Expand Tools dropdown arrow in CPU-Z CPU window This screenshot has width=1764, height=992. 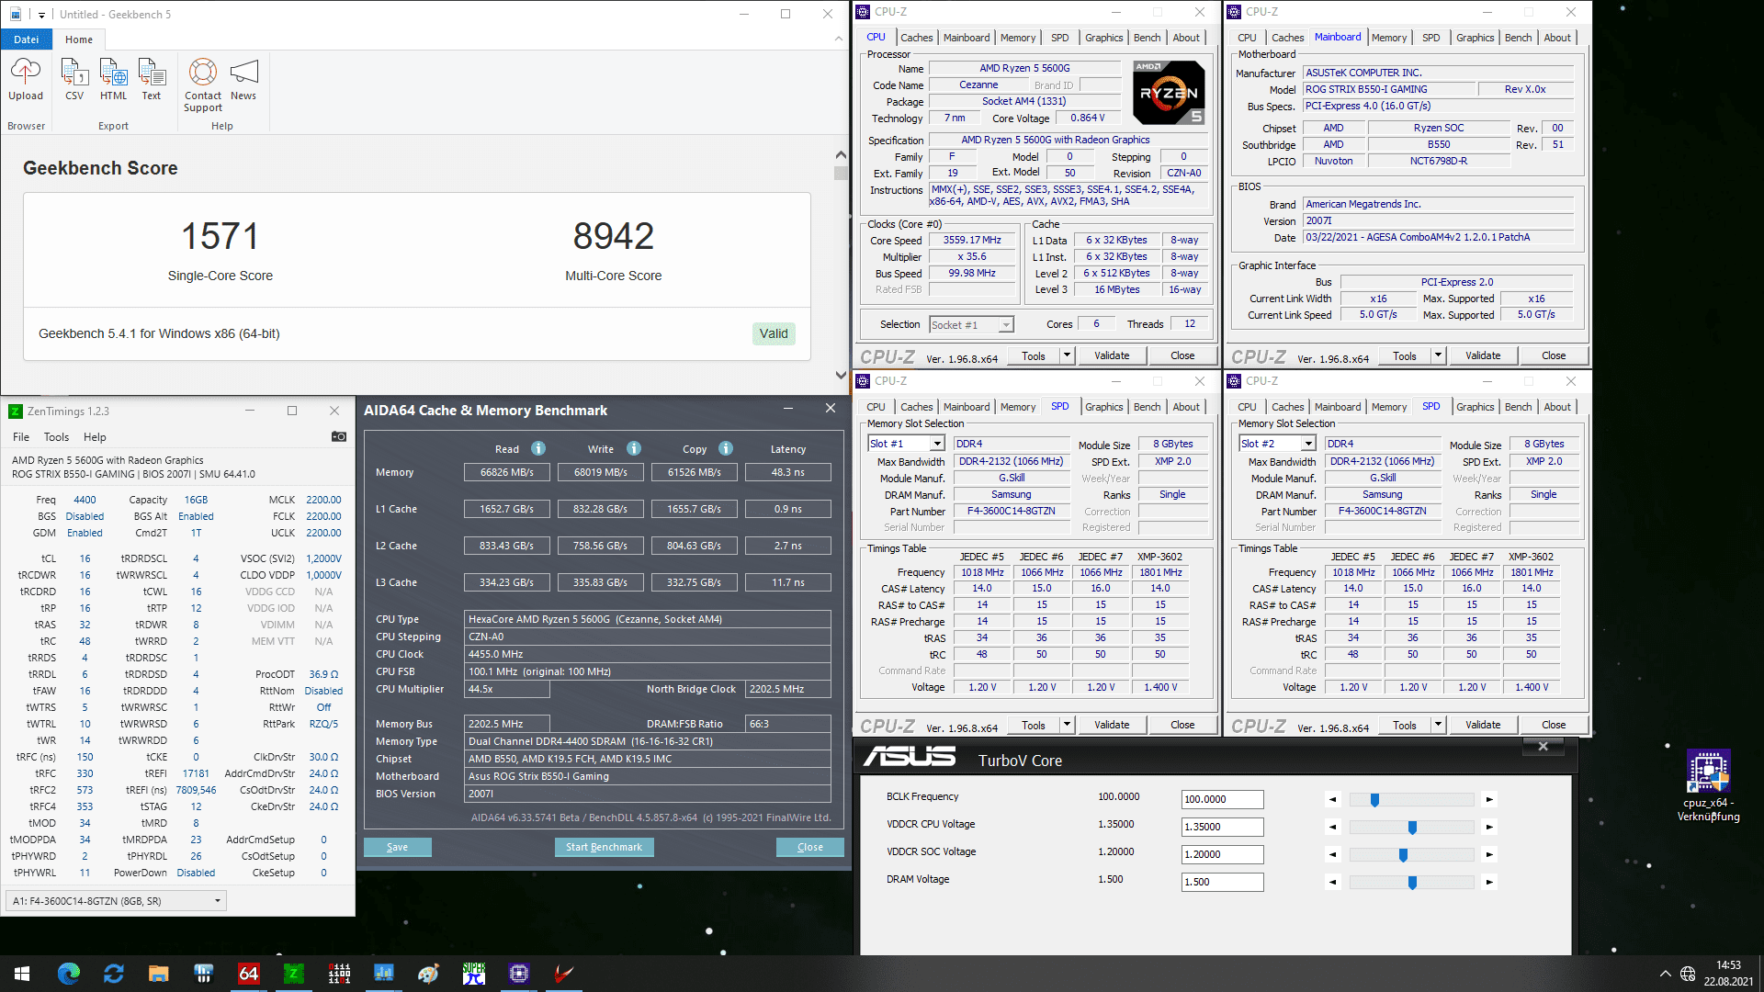1067,355
